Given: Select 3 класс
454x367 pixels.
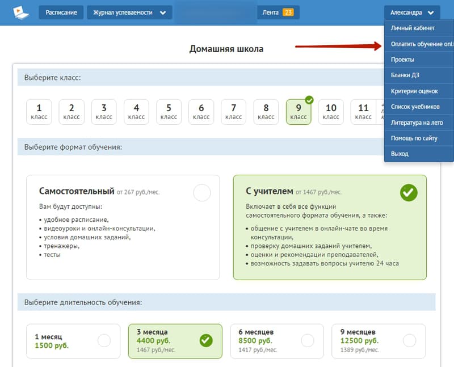Looking at the screenshot, I should pos(104,112).
